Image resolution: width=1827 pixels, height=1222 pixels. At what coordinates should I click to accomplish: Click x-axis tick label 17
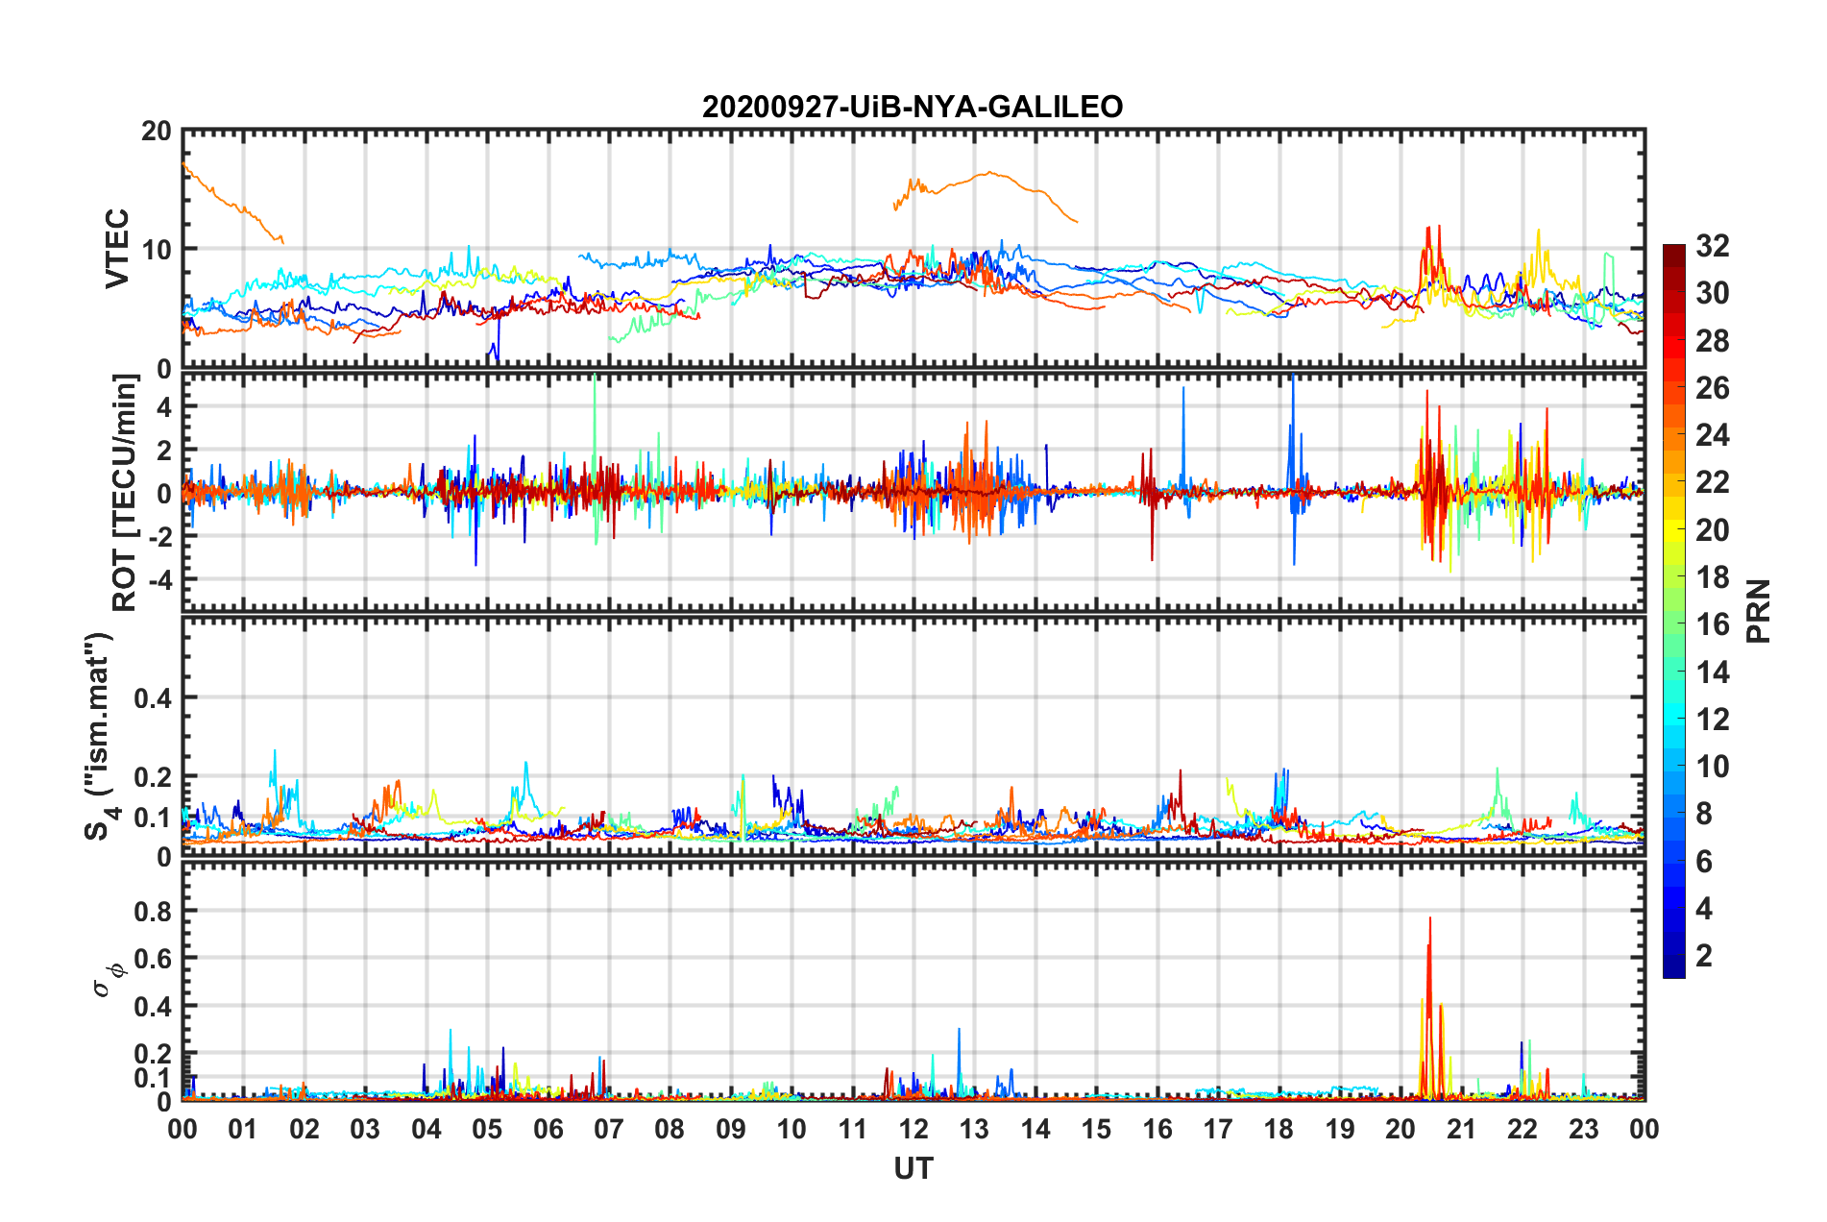pyautogui.click(x=1218, y=1129)
